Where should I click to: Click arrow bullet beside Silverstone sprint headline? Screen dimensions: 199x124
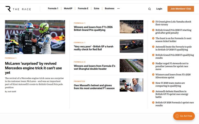[x=153, y=74]
